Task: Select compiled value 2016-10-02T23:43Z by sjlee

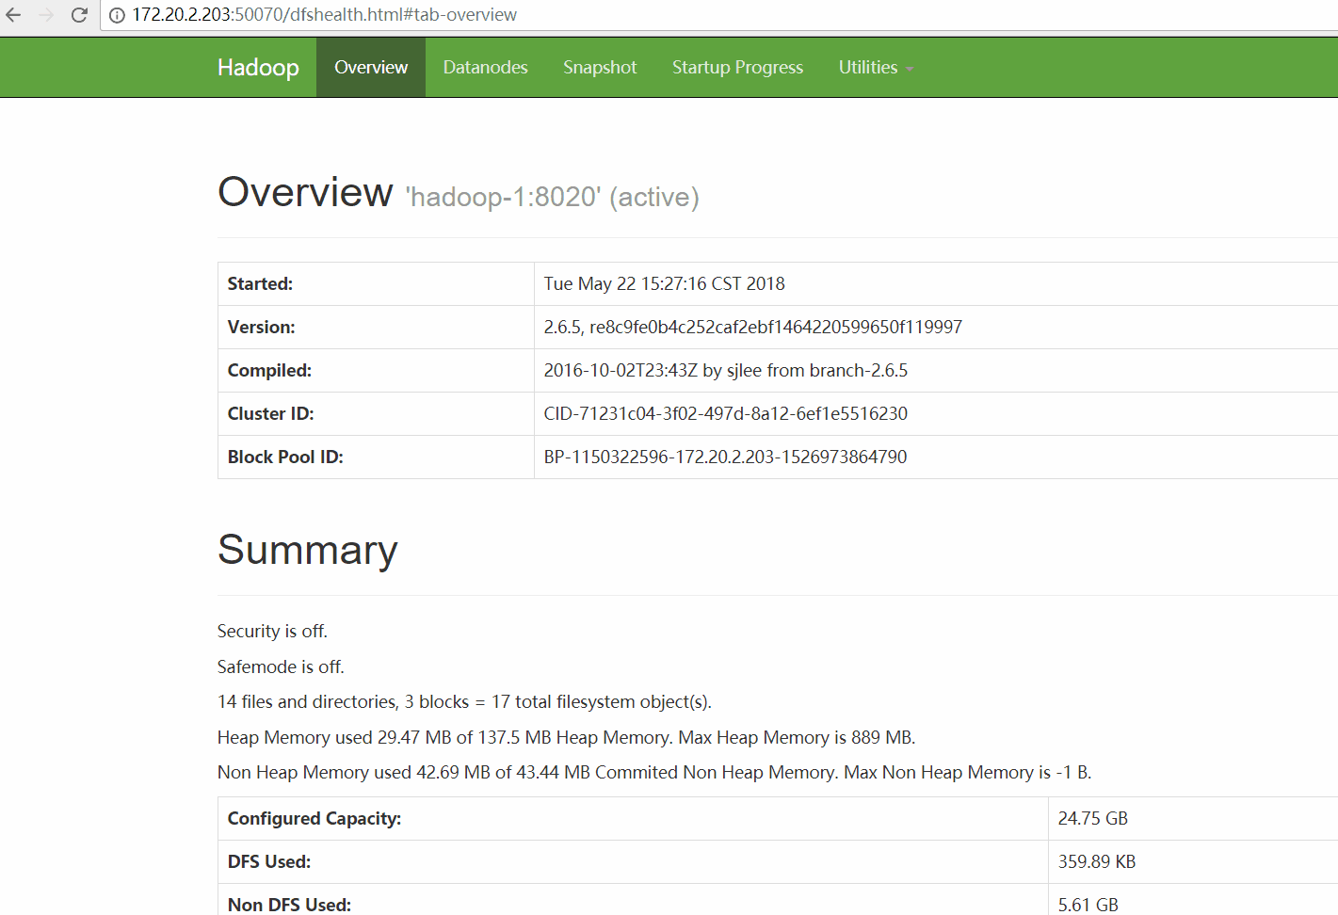Action: [x=725, y=370]
